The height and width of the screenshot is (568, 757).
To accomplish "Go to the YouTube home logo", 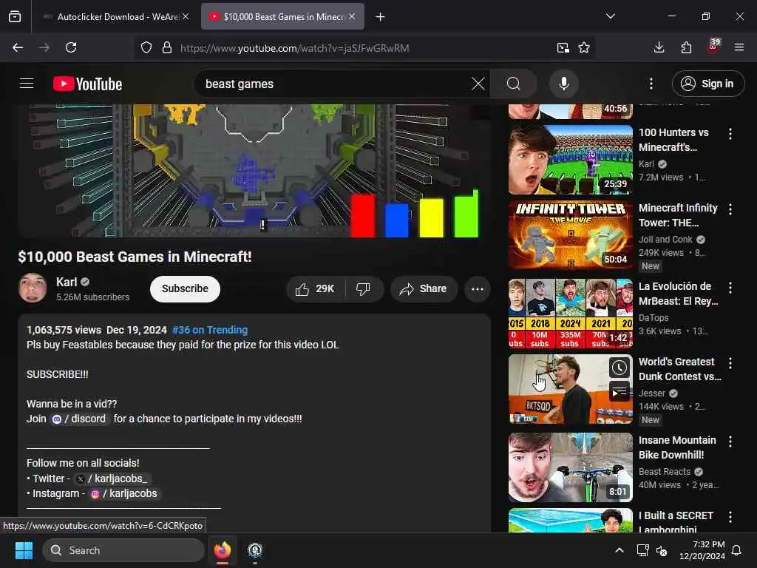I will (x=87, y=84).
